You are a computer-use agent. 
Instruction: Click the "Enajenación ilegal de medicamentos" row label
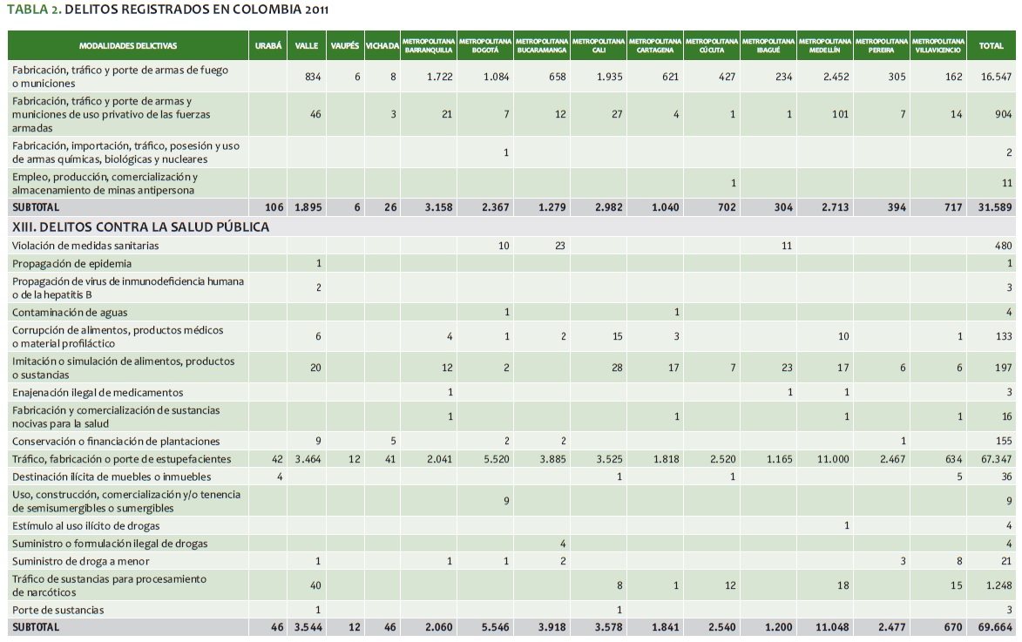98,393
